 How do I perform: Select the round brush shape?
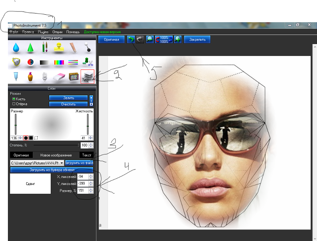(x=26, y=138)
